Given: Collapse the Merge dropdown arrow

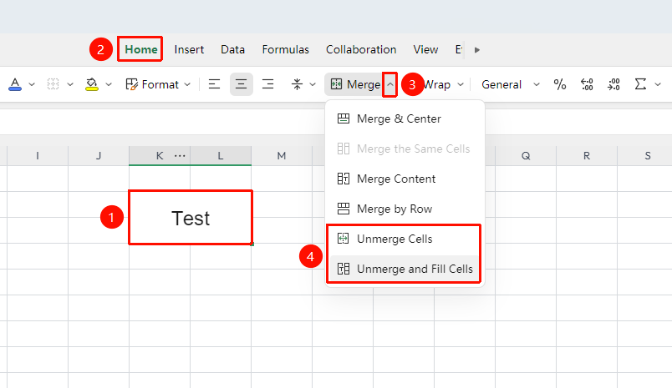Looking at the screenshot, I should click(389, 84).
